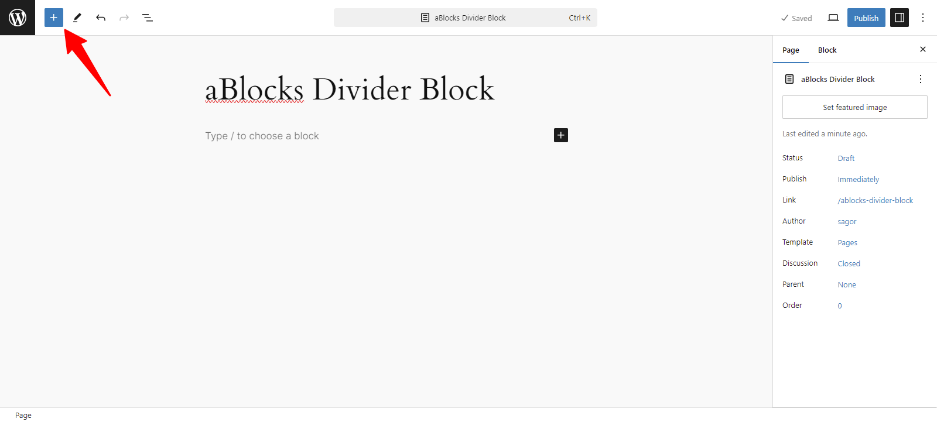Change the Pages template
This screenshot has height=422, width=937.
click(847, 242)
